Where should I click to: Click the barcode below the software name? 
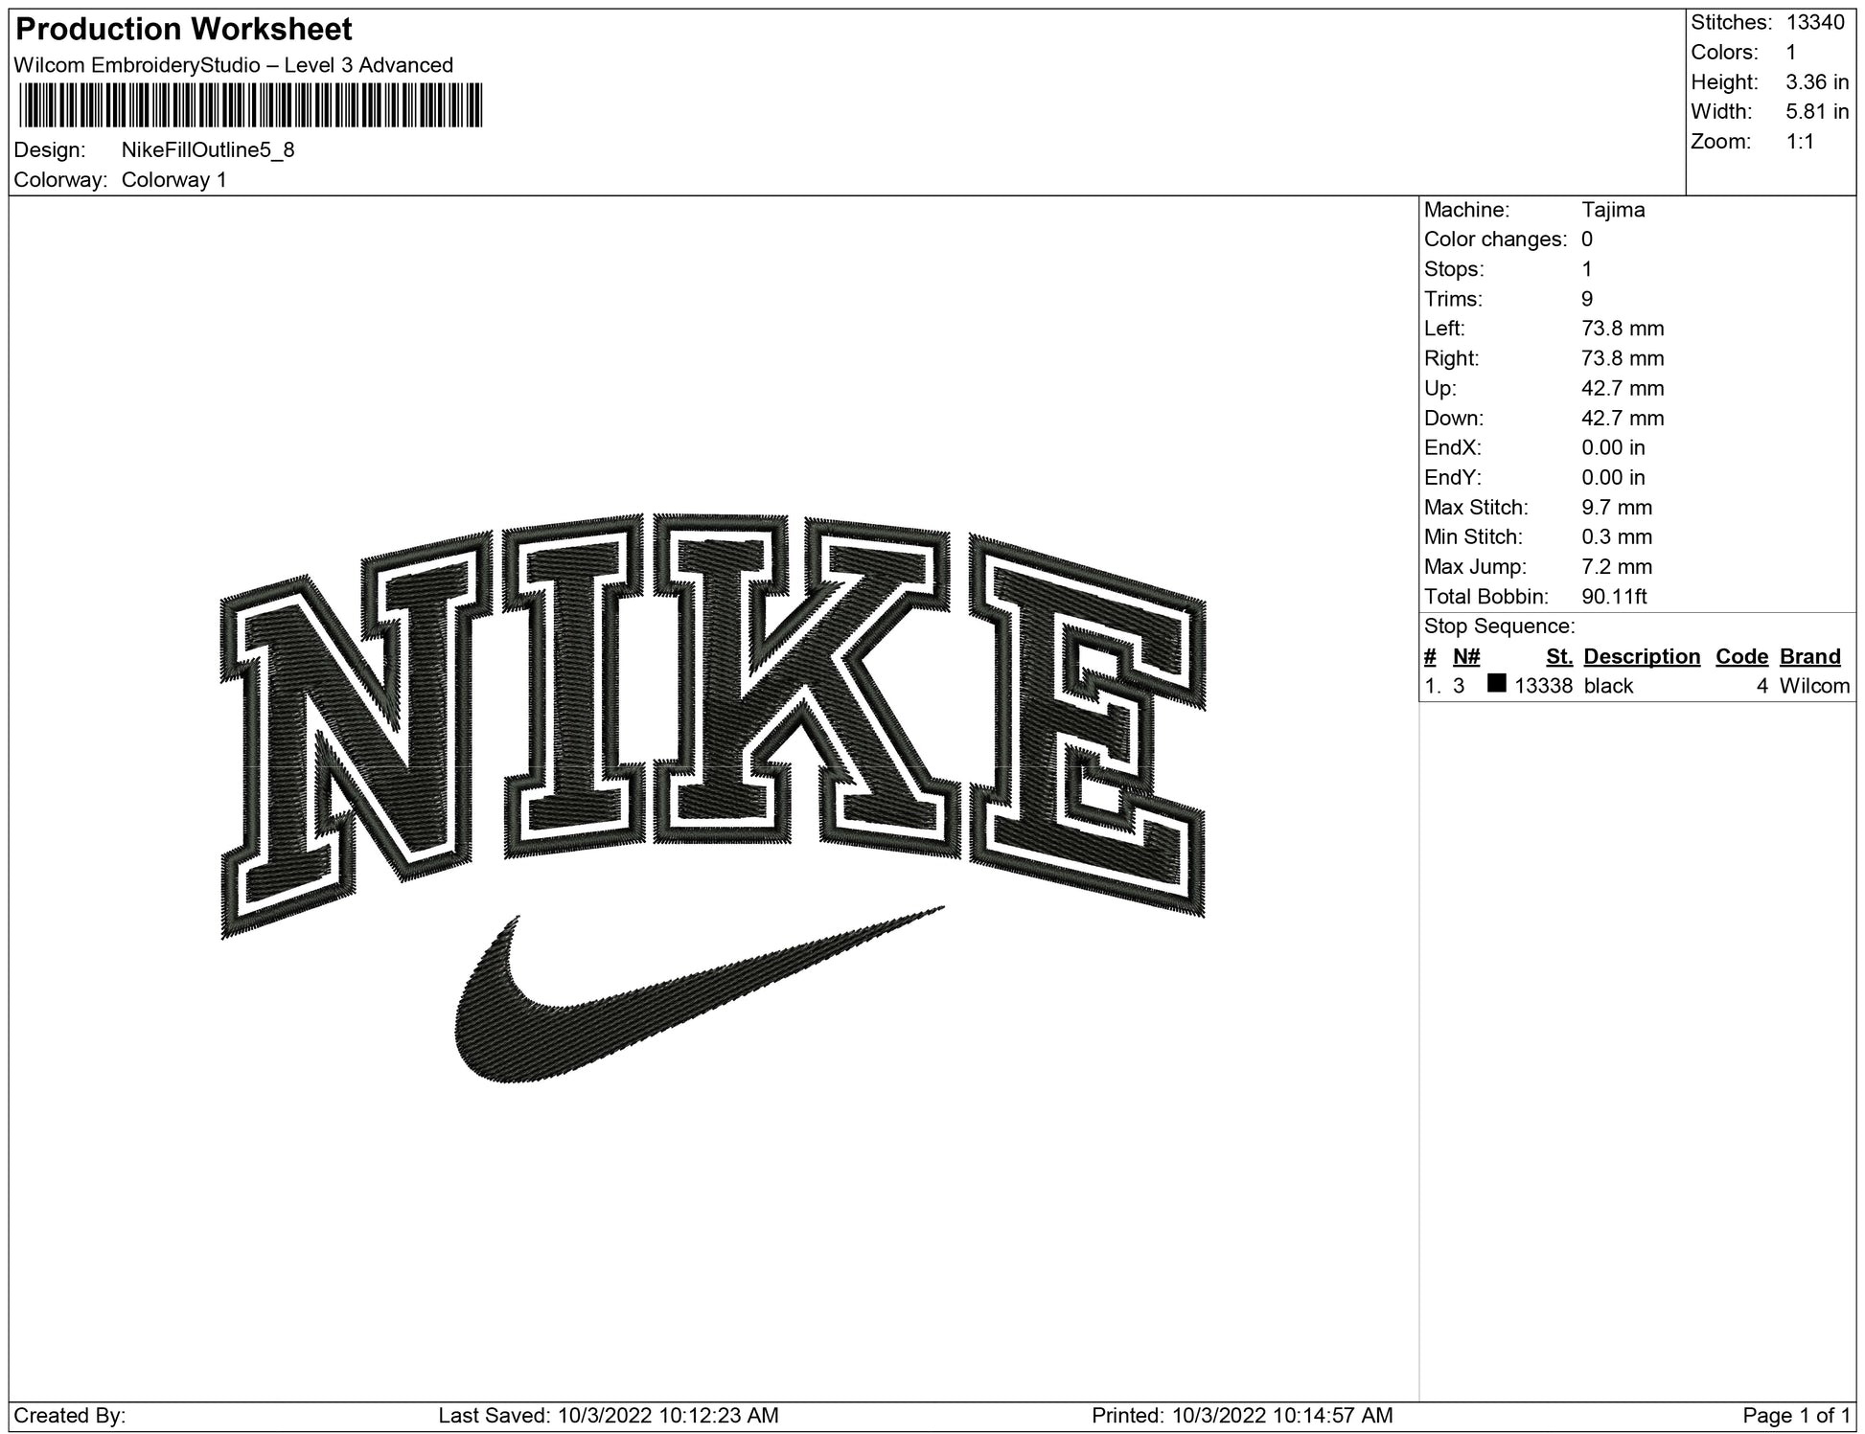coord(250,105)
